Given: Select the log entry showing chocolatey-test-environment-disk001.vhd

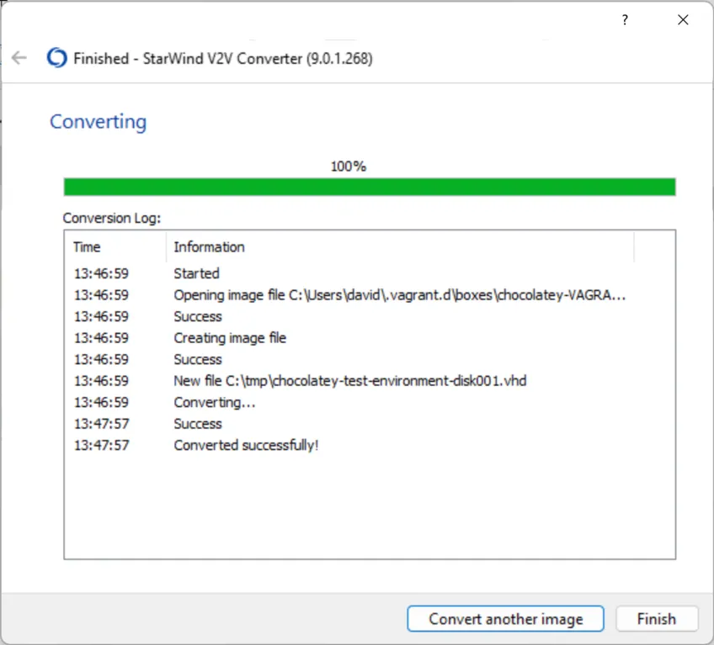Looking at the screenshot, I should click(x=350, y=380).
